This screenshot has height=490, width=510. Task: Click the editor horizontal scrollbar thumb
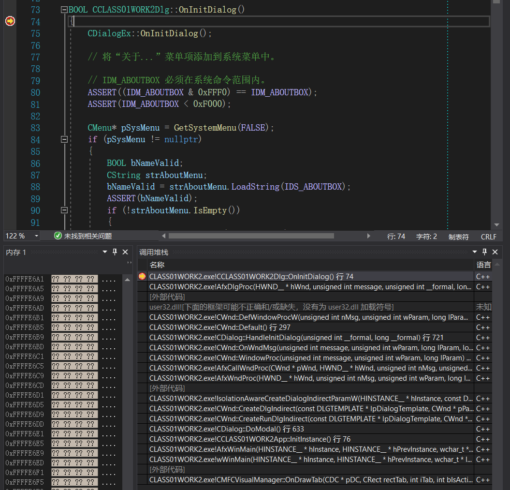251,236
